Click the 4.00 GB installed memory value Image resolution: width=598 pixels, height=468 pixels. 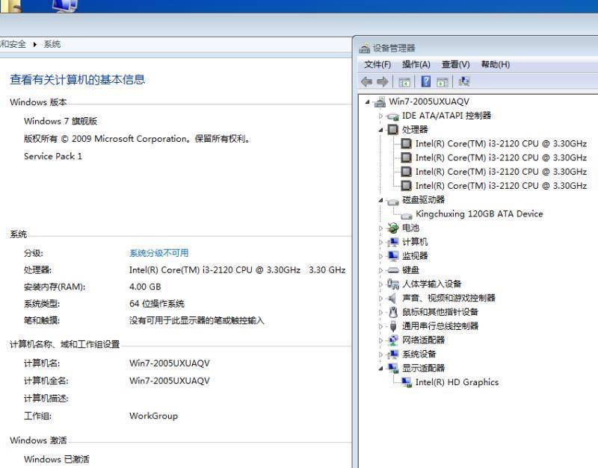(145, 287)
